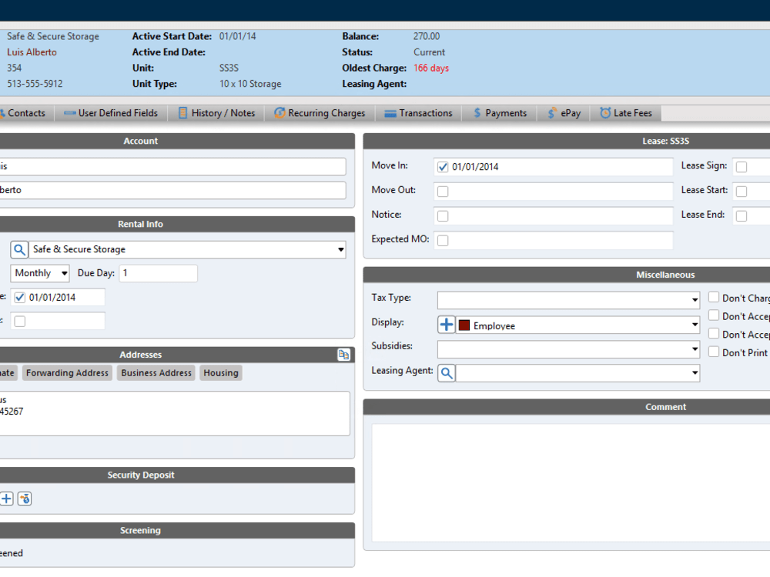Viewport: 770px width, 577px height.
Task: Tick the Don't Print checkbox
Action: tap(714, 352)
